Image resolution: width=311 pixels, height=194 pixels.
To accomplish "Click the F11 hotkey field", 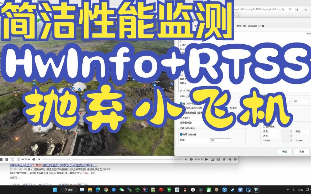I will click(220, 140).
